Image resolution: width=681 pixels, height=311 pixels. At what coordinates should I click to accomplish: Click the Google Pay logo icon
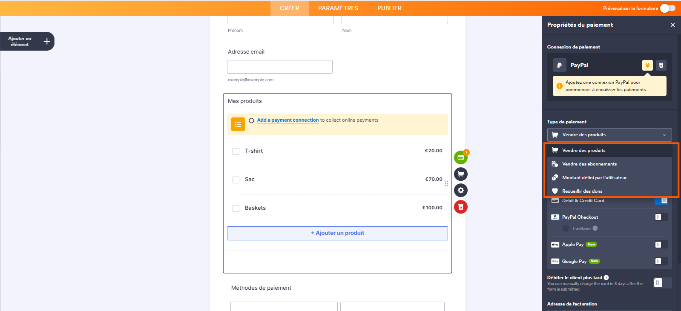point(555,261)
